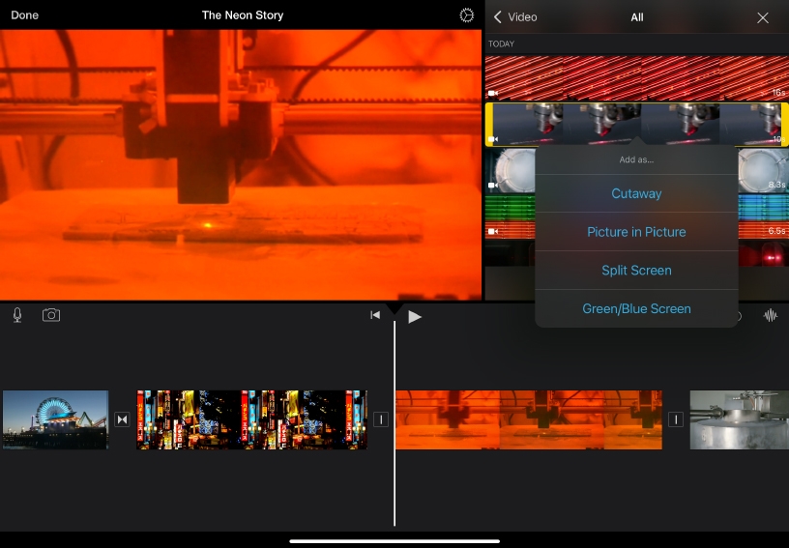Click the transition icon after the orange clip
Viewport: 789px width, 548px height.
click(x=676, y=419)
